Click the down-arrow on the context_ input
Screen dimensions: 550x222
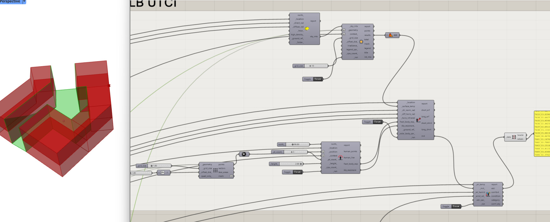coord(344,34)
